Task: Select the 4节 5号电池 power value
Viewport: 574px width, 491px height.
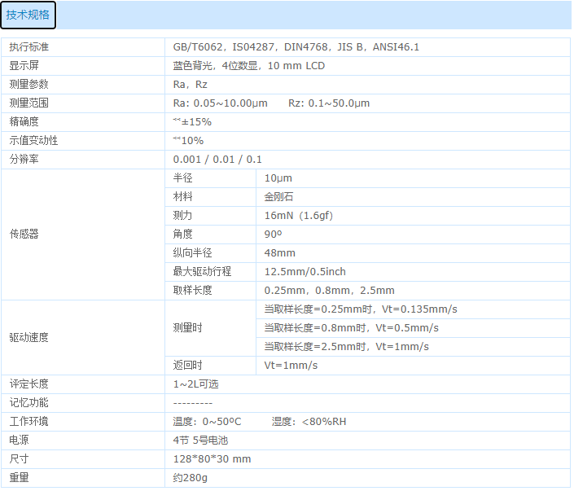Action: click(200, 441)
